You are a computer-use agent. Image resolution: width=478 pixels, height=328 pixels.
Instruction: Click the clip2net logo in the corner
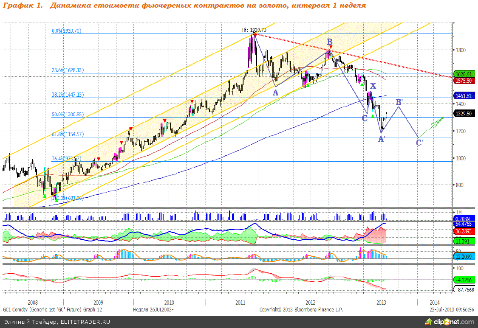pos(458,322)
